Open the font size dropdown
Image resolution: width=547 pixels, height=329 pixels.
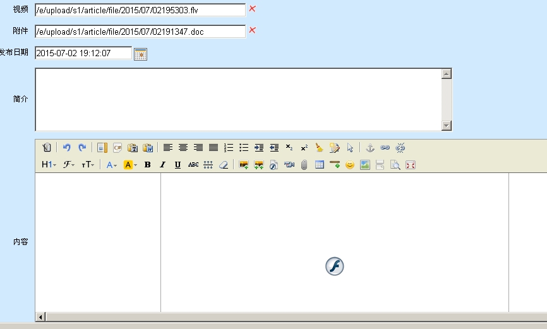88,165
